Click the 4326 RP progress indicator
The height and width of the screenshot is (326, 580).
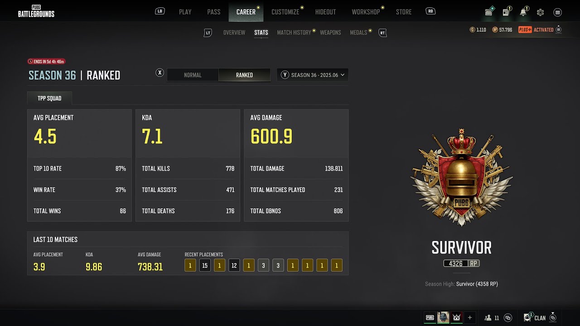click(461, 263)
